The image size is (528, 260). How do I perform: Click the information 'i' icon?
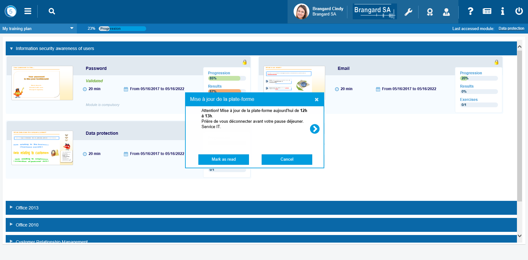(x=502, y=11)
